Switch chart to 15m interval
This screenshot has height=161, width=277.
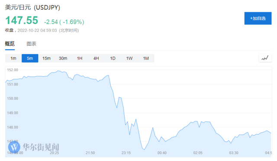coord(46,58)
